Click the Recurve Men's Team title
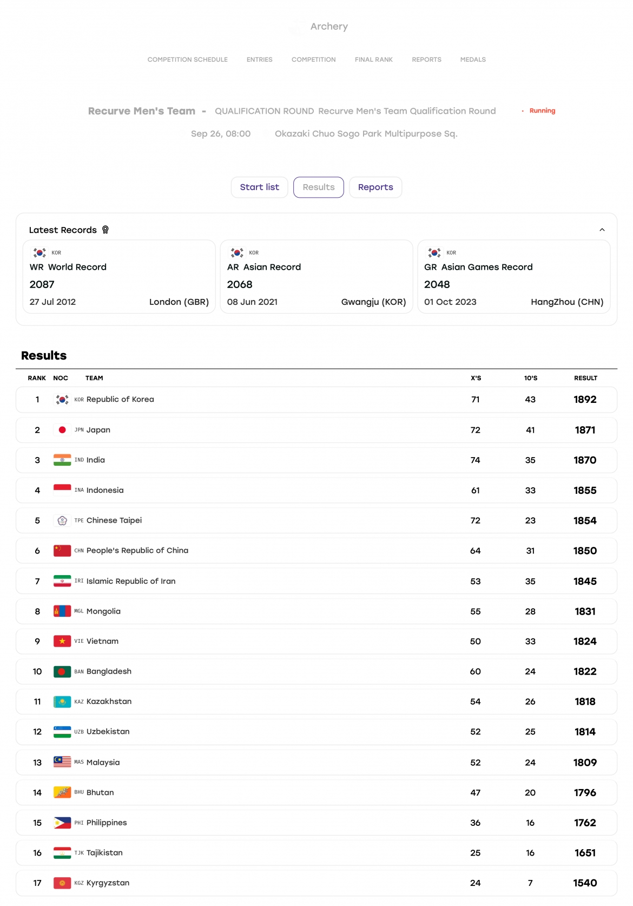 [142, 111]
